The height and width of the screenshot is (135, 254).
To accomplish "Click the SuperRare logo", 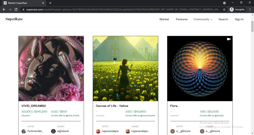I will tap(14, 19).
